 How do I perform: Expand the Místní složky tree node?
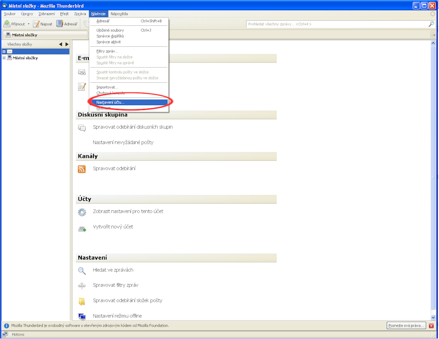click(4, 58)
